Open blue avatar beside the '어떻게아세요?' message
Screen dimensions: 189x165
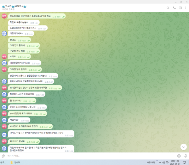coord(4,33)
